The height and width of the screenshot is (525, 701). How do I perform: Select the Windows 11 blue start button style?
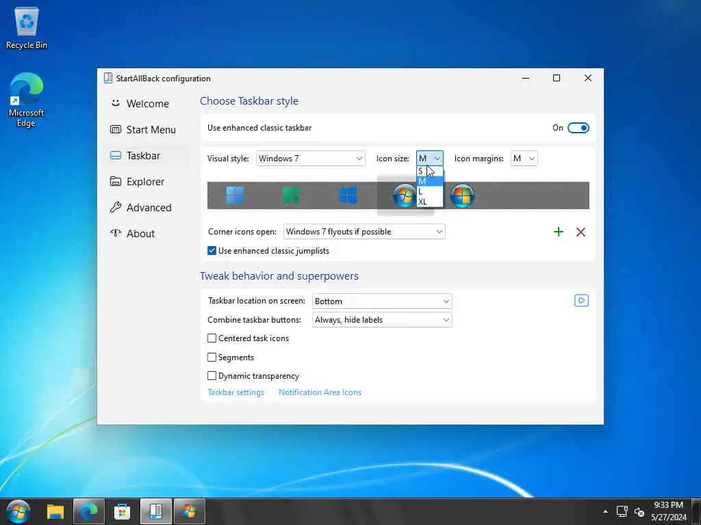pyautogui.click(x=235, y=195)
